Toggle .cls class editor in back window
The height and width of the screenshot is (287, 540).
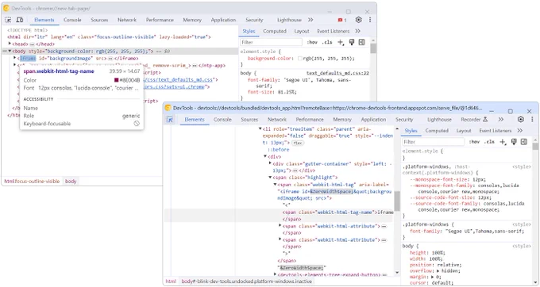pyautogui.click(x=327, y=42)
